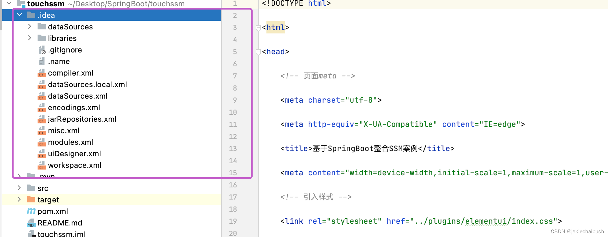Click line number 7 in gutter

(235, 76)
